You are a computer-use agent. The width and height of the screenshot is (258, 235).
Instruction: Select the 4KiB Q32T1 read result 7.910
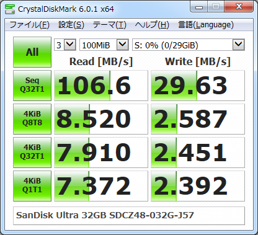point(101,153)
